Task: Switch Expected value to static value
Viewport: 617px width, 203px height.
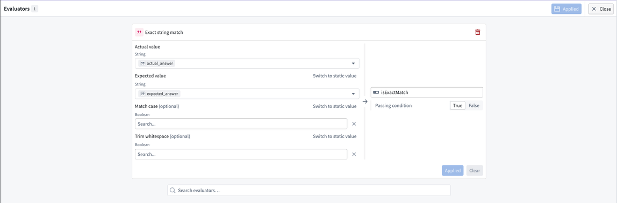Action: [x=334, y=76]
